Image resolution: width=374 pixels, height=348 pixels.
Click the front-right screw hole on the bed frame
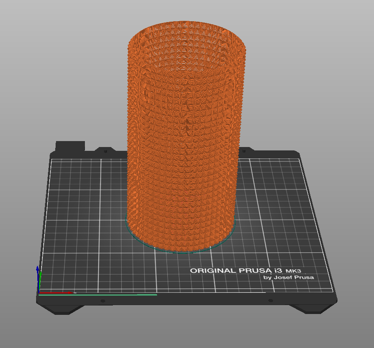270,301
